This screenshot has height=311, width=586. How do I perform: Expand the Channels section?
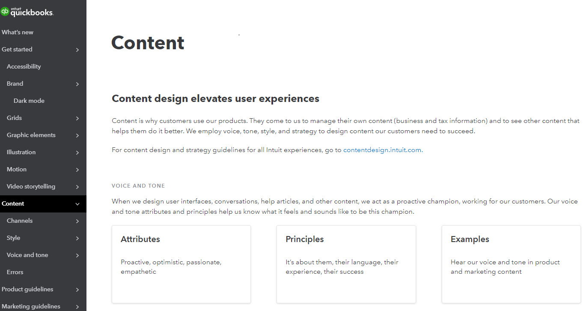tap(77, 221)
